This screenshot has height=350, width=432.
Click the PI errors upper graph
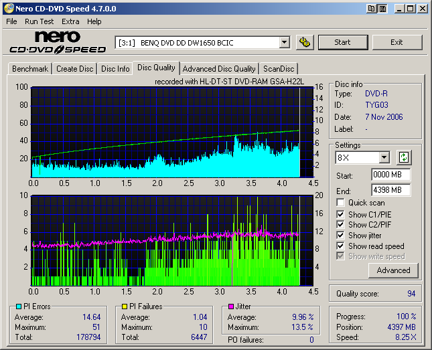[x=173, y=133]
